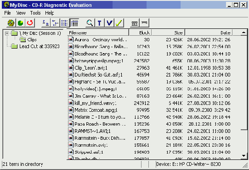The height and width of the screenshot is (170, 249).
Task: Click file icon of kill_my_friend.wmv
Action: tap(71, 103)
